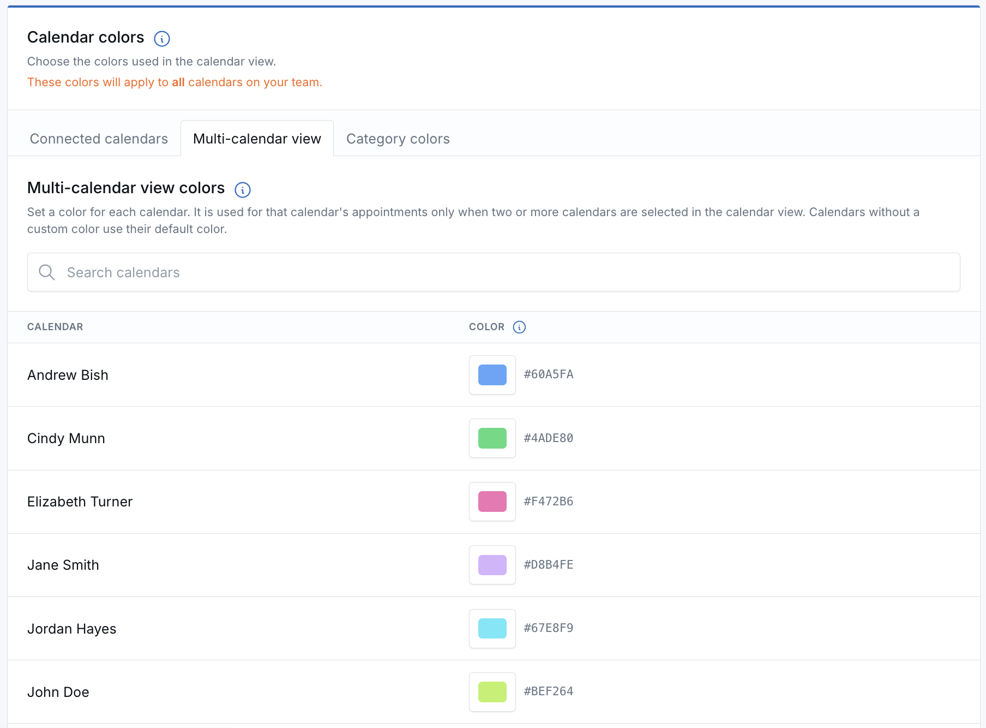
Task: Click hex value #67E8F9
Action: point(549,628)
